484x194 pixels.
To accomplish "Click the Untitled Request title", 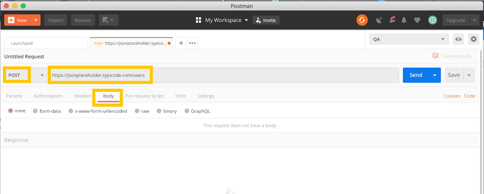I will tap(24, 56).
